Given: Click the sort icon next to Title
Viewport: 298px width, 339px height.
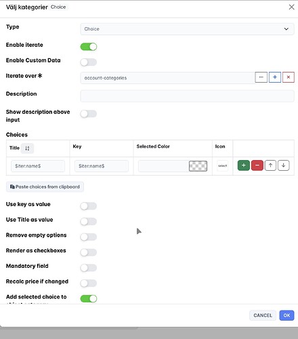Looking at the screenshot, I should pyautogui.click(x=27, y=148).
